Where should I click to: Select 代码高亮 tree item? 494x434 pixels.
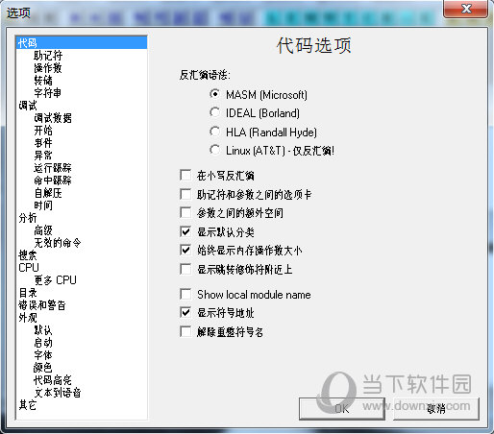[x=53, y=380]
